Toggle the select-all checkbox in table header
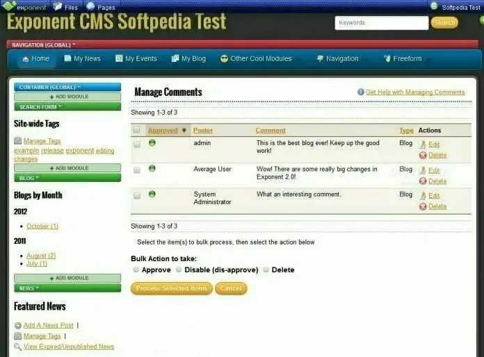Image resolution: width=484 pixels, height=357 pixels. tap(136, 129)
